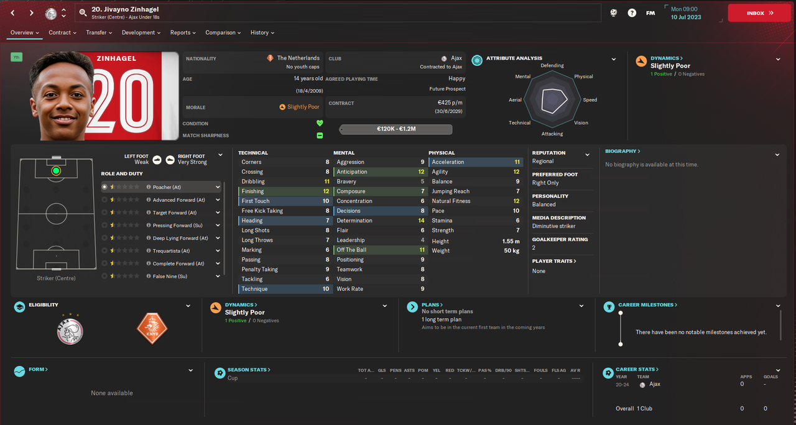Click the attribute analysis radar chart
The image size is (796, 425).
click(x=552, y=99)
